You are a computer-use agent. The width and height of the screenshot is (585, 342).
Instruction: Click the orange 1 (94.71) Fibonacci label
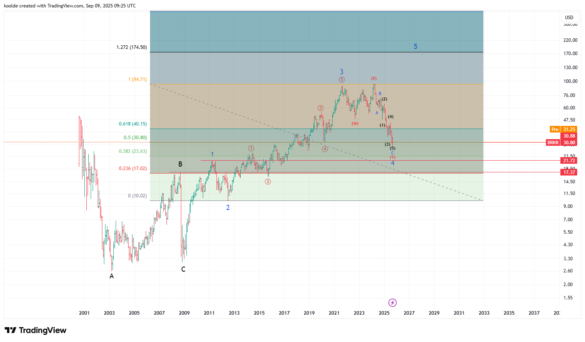point(137,79)
